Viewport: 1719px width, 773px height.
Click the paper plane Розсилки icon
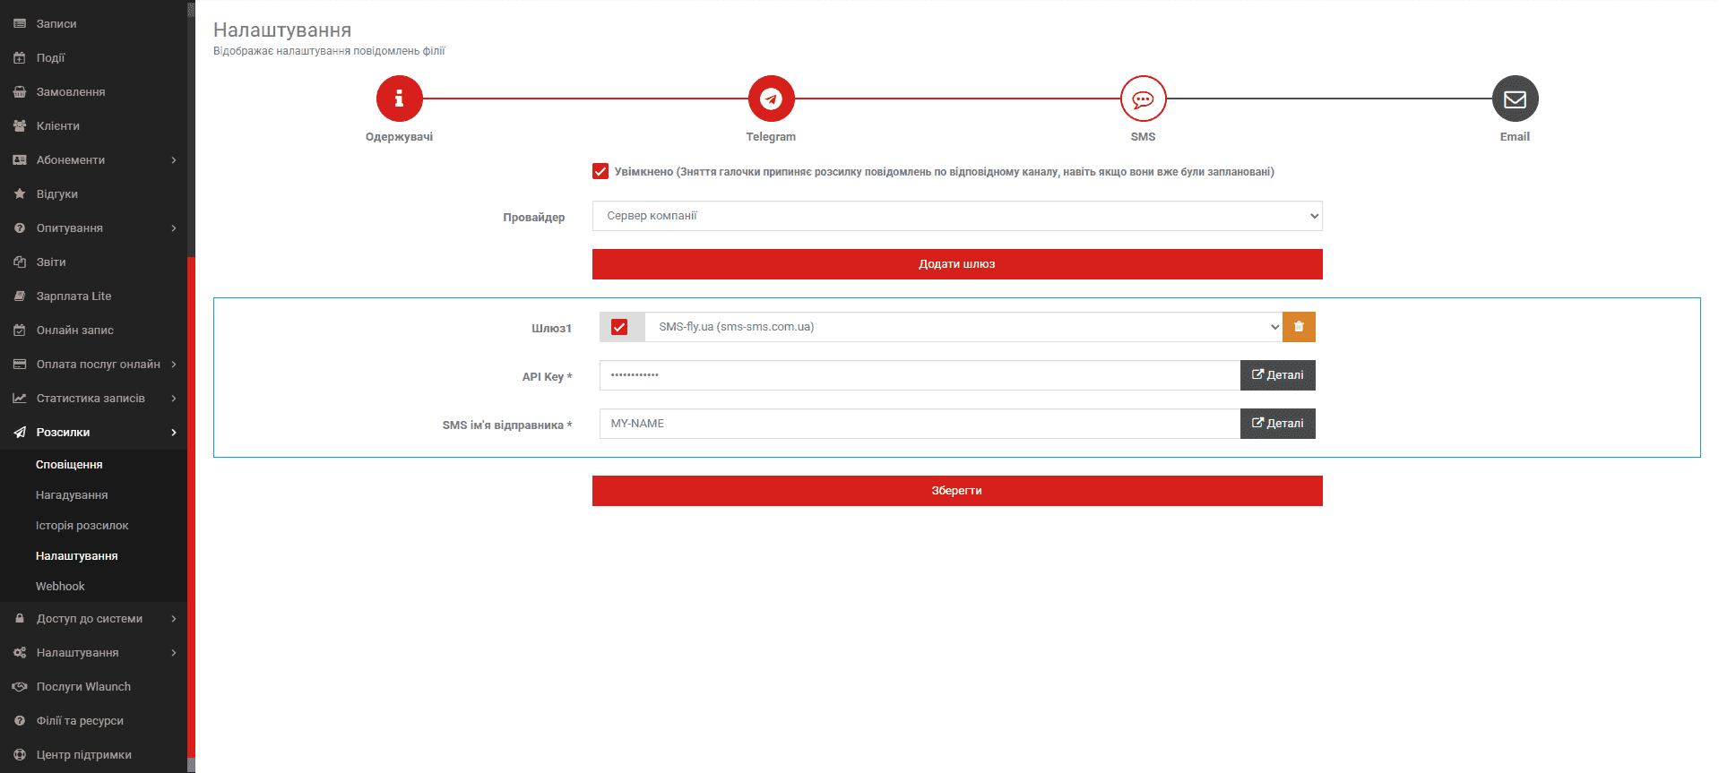click(x=20, y=433)
